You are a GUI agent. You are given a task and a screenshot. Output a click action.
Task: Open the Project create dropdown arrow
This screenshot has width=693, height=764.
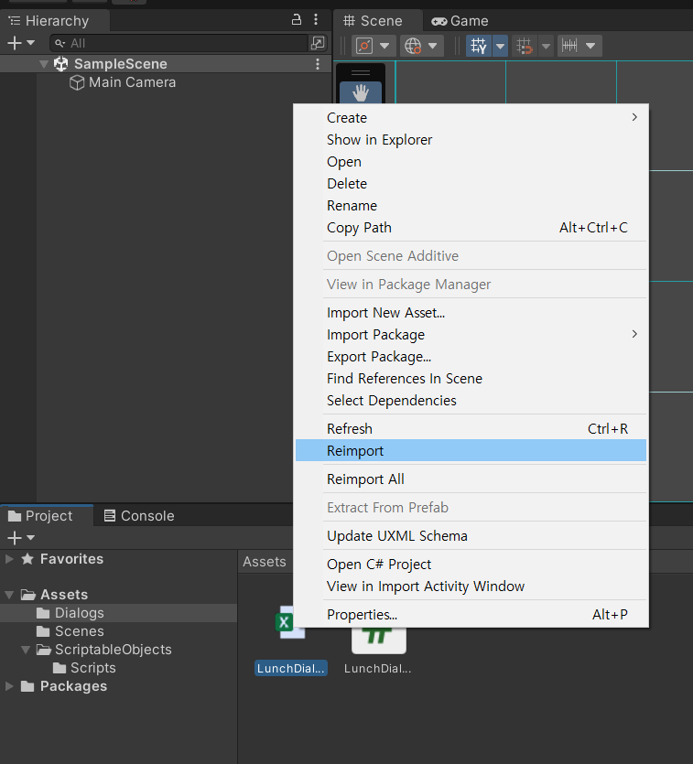click(x=30, y=537)
